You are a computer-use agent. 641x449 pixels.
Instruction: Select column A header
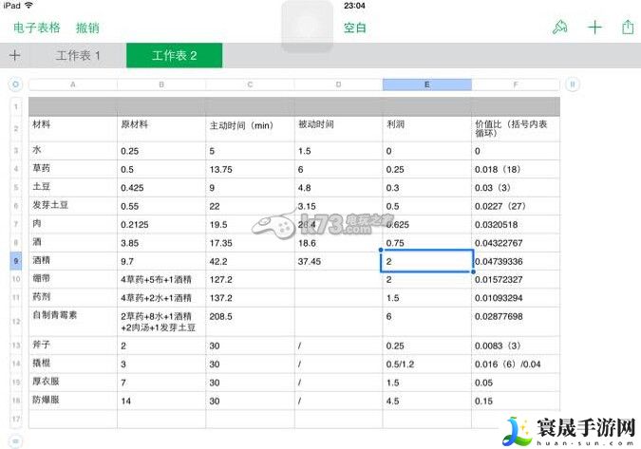click(x=73, y=84)
